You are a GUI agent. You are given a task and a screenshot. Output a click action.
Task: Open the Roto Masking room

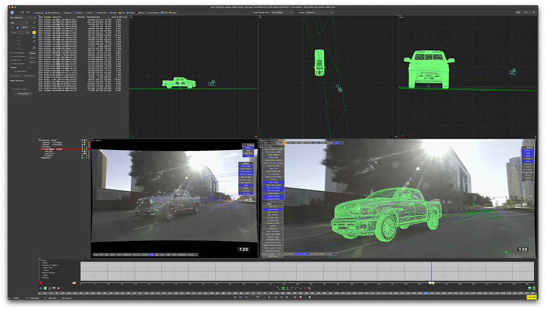[54, 13]
